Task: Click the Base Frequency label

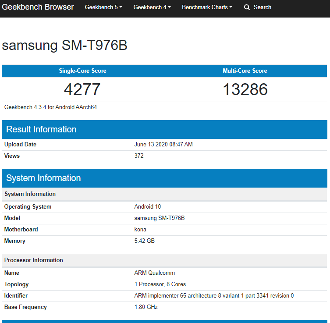Action: point(25,307)
